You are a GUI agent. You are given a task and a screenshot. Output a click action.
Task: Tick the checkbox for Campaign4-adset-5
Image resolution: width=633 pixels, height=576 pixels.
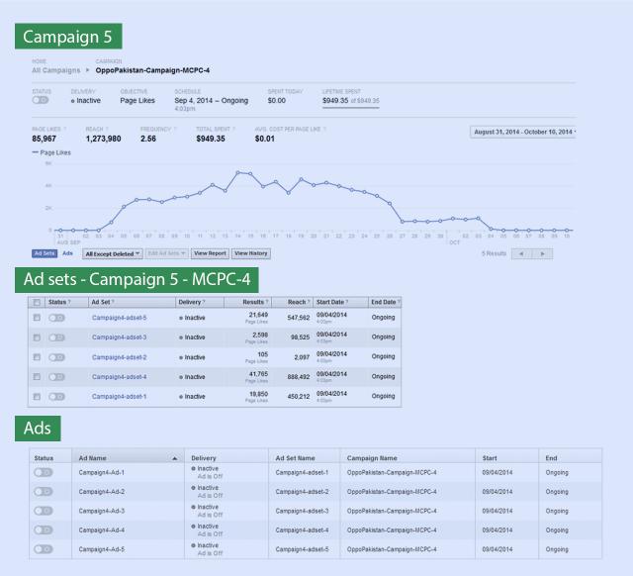click(37, 318)
